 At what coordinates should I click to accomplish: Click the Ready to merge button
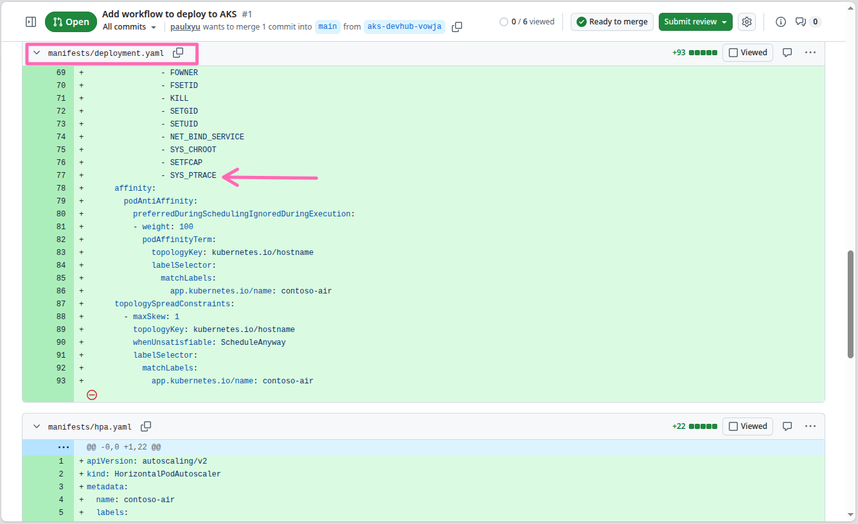(612, 22)
